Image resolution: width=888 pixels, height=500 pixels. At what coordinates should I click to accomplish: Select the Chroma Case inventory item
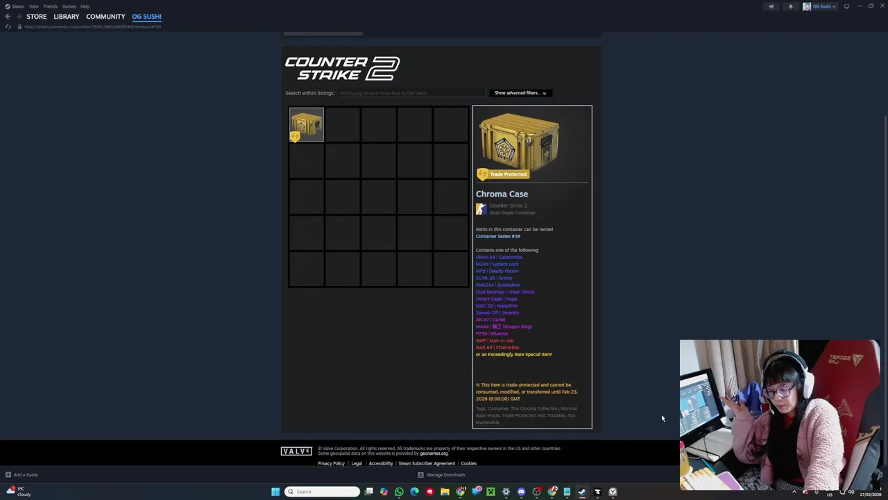(x=307, y=124)
